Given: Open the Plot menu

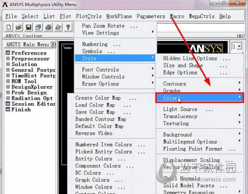Looking at the screenshot, I should click(65, 16).
